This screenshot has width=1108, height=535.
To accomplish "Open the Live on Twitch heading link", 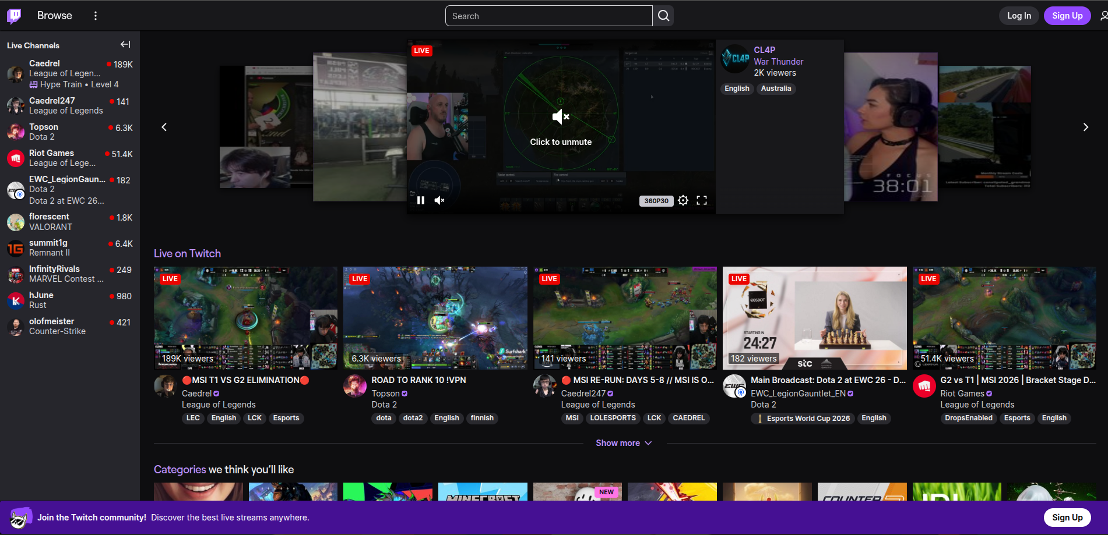I will click(187, 253).
